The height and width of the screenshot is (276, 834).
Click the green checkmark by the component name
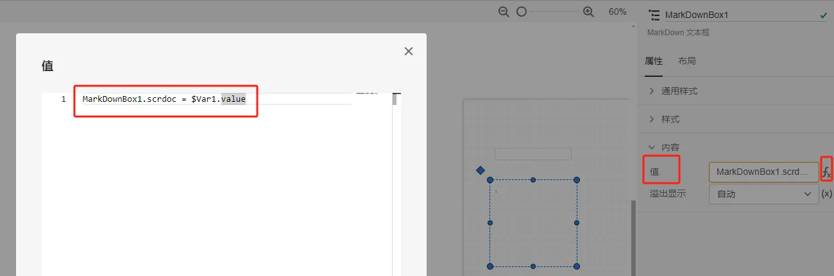coord(824,15)
